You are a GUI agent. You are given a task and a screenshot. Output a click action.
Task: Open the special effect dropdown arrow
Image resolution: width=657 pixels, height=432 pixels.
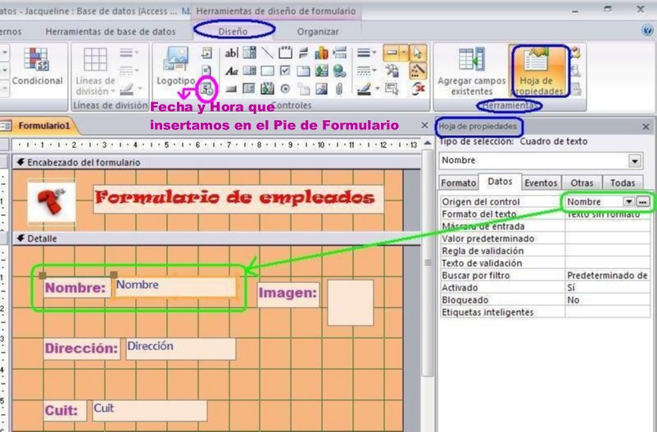click(404, 52)
